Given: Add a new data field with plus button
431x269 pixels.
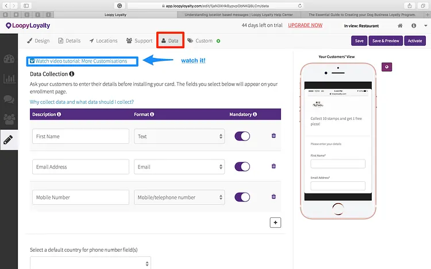Looking at the screenshot, I should point(275,223).
